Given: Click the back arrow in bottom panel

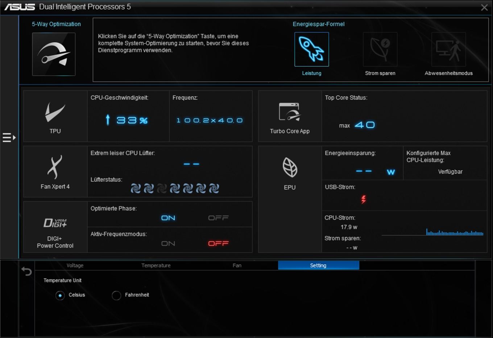Looking at the screenshot, I should click(x=26, y=271).
